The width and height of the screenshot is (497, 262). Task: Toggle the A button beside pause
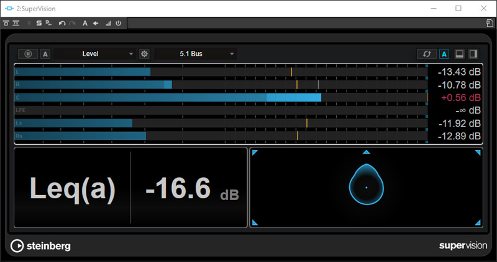click(45, 54)
